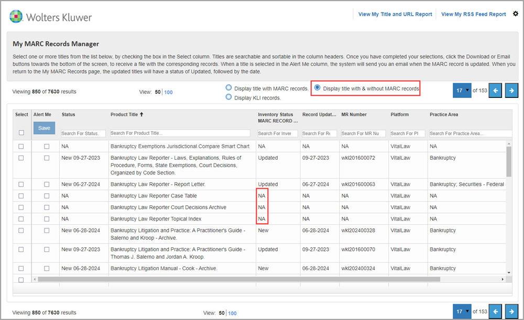Sort by Record Updated column header

click(319, 114)
